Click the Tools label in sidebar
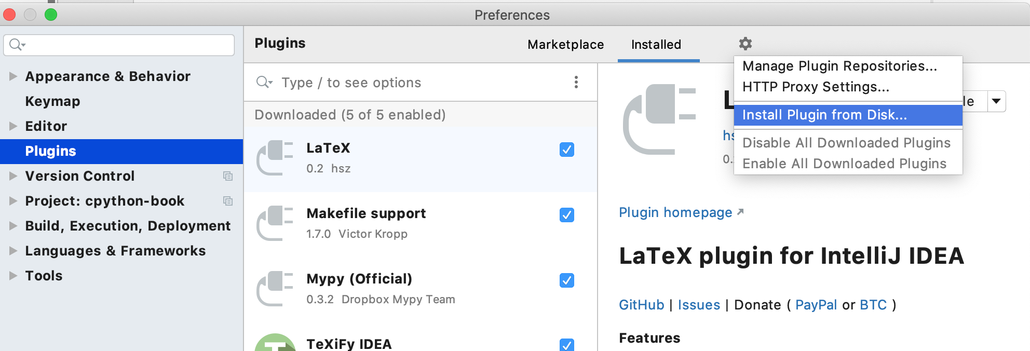This screenshot has height=351, width=1030. [44, 276]
